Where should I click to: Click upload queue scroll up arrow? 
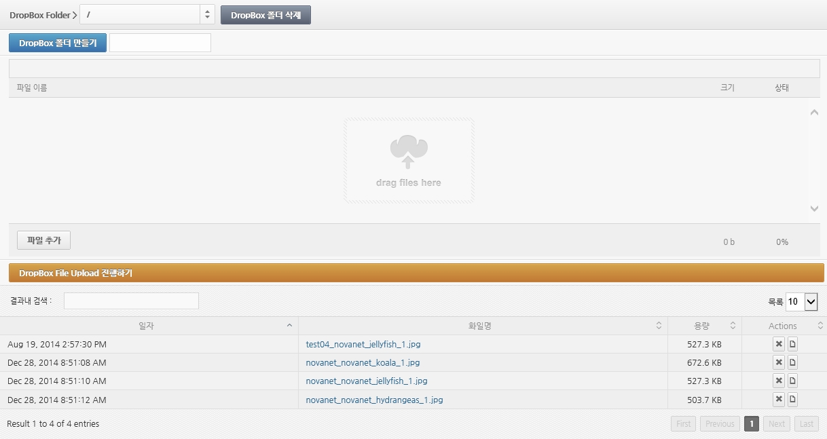(x=815, y=113)
